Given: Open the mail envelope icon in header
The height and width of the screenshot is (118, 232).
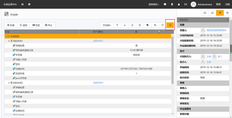Looking at the screenshot, I should coord(186,4).
